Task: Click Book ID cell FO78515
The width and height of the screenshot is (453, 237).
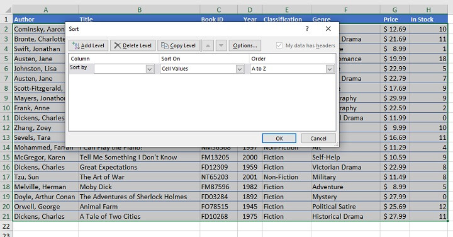Action: click(x=219, y=207)
